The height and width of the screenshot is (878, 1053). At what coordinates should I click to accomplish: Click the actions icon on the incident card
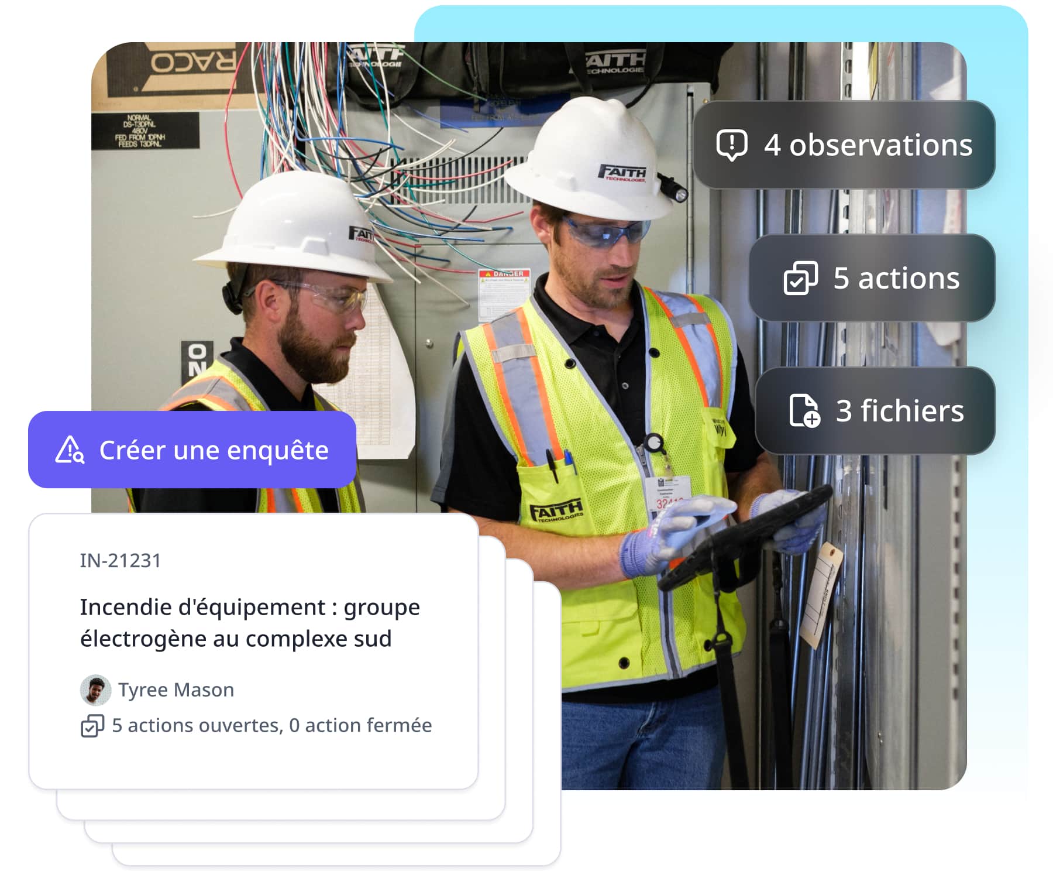click(x=92, y=726)
